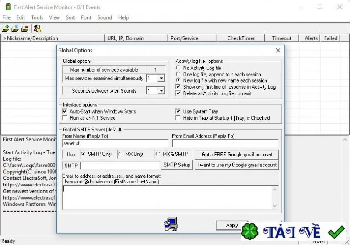Viewport: 350px width, 245px height.
Task: Open the Sound menu
Action: [105, 17]
